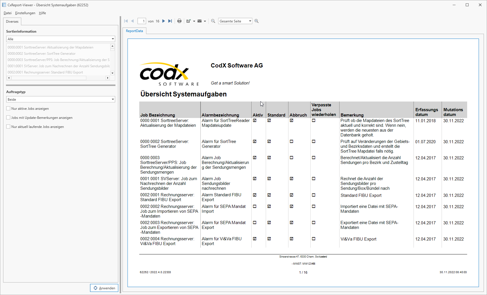487x295 pixels.
Task: Click the 11.01.2018 date cell
Action: pyautogui.click(x=425, y=121)
